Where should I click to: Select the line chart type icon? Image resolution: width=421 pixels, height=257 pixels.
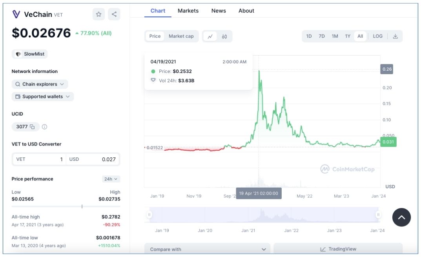pos(210,36)
